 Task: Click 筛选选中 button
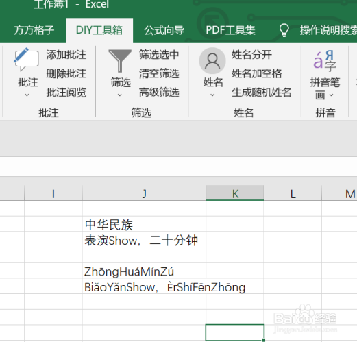[159, 55]
